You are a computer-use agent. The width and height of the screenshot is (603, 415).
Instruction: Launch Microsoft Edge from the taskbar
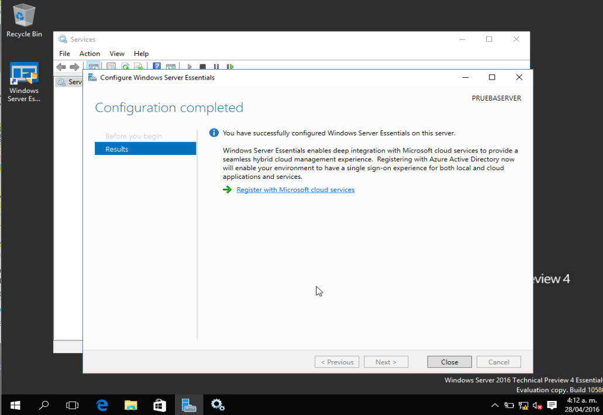101,404
